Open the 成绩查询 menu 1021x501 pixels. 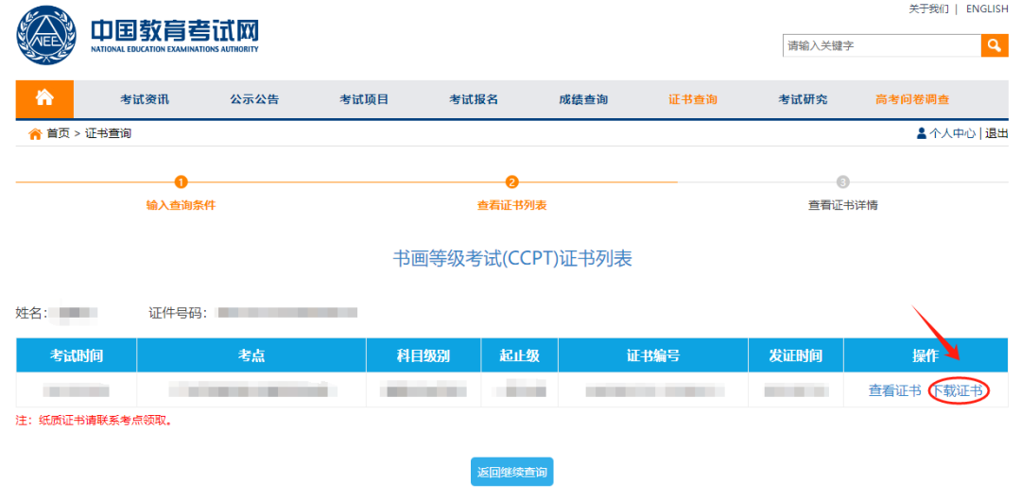pos(583,99)
